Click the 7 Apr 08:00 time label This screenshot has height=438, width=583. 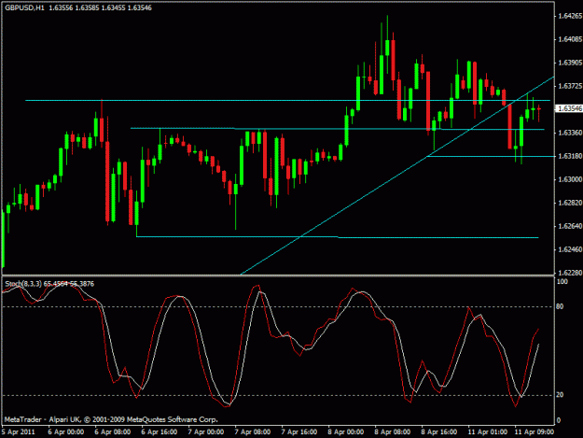point(253,432)
